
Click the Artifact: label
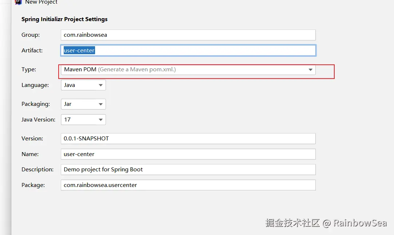pos(32,51)
